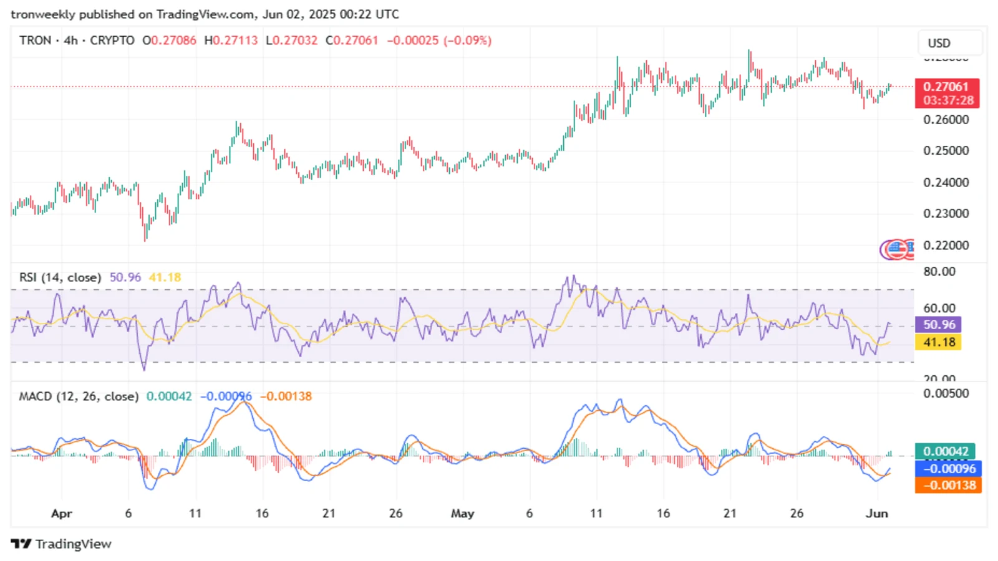
Task: Click the TradingView logo icon
Action: [x=21, y=544]
